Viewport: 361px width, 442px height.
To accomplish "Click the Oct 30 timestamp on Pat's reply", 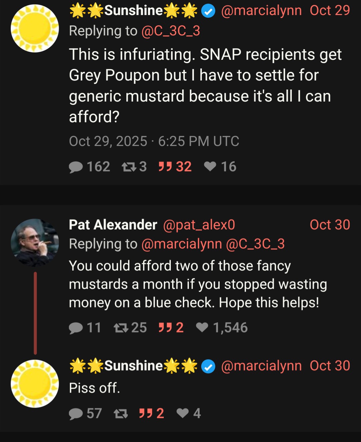I will point(329,225).
